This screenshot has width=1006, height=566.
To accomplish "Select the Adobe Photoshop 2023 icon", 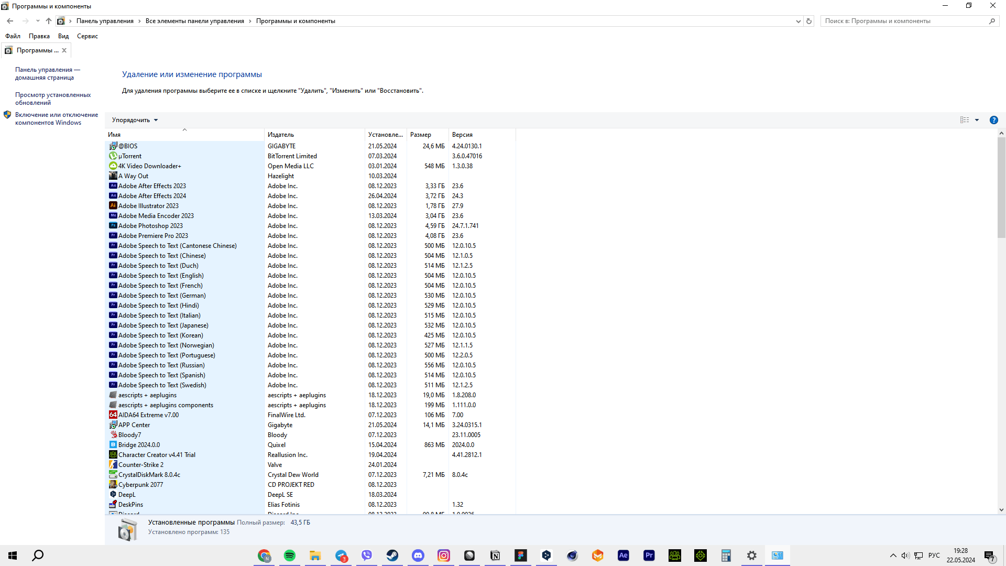I will (113, 226).
